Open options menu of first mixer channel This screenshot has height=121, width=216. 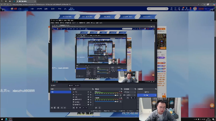121,95
